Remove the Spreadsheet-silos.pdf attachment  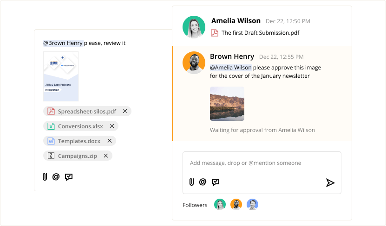[x=125, y=111]
